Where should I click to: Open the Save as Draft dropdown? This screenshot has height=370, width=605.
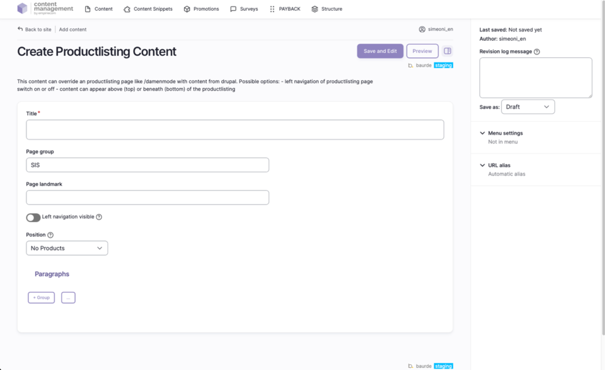click(x=527, y=106)
